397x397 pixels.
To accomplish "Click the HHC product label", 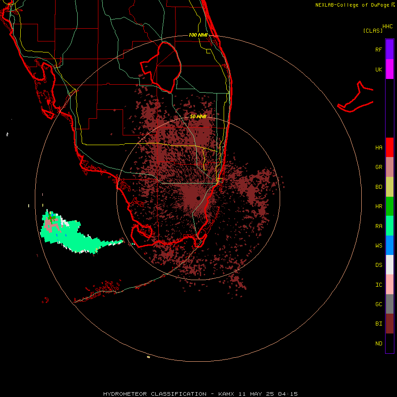I will 387,26.
